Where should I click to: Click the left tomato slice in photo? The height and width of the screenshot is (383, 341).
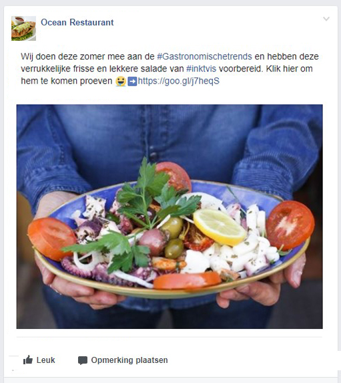tap(51, 238)
